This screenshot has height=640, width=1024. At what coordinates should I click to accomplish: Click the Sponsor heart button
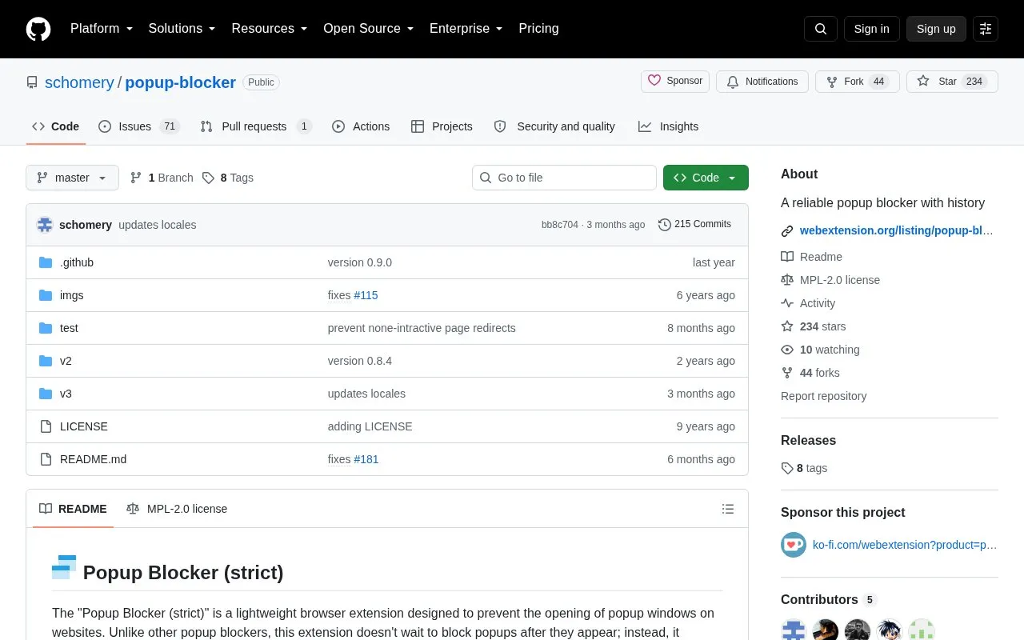click(x=675, y=82)
